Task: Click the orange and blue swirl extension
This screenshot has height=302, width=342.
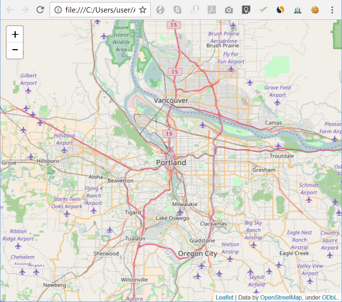Action: coord(280,10)
